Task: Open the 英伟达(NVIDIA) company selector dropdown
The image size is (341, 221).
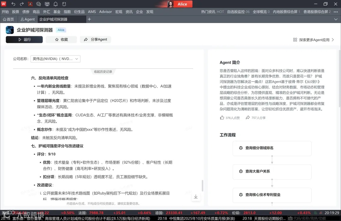Action: [55, 59]
